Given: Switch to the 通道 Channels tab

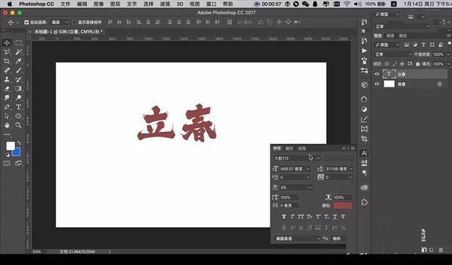Looking at the screenshot, I should tap(390, 36).
